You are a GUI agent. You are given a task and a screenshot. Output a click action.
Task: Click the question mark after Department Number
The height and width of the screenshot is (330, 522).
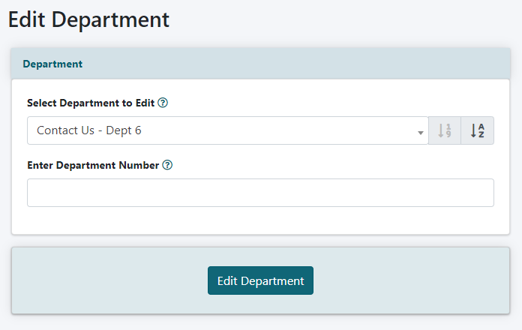(167, 165)
